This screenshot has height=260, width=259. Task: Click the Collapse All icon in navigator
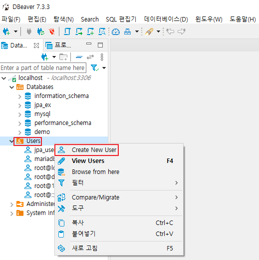pos(79,57)
